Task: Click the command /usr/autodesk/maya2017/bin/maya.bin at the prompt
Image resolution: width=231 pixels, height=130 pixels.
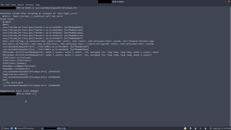Action: 56,8
